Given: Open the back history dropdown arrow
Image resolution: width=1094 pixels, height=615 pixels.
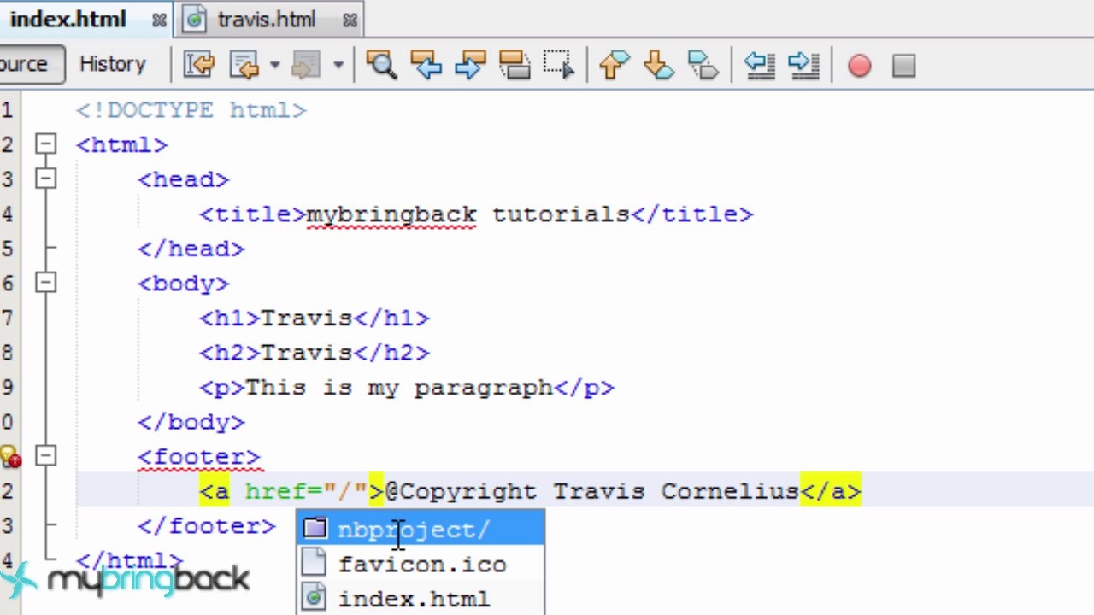Looking at the screenshot, I should pyautogui.click(x=274, y=65).
